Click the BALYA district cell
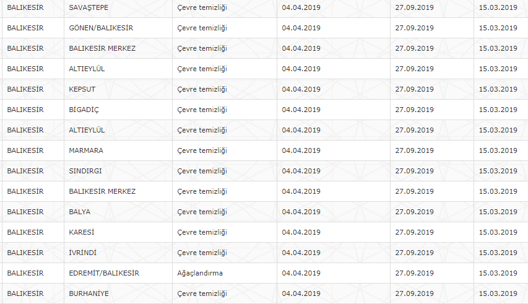Image resolution: width=528 pixels, height=304 pixels. tap(79, 212)
